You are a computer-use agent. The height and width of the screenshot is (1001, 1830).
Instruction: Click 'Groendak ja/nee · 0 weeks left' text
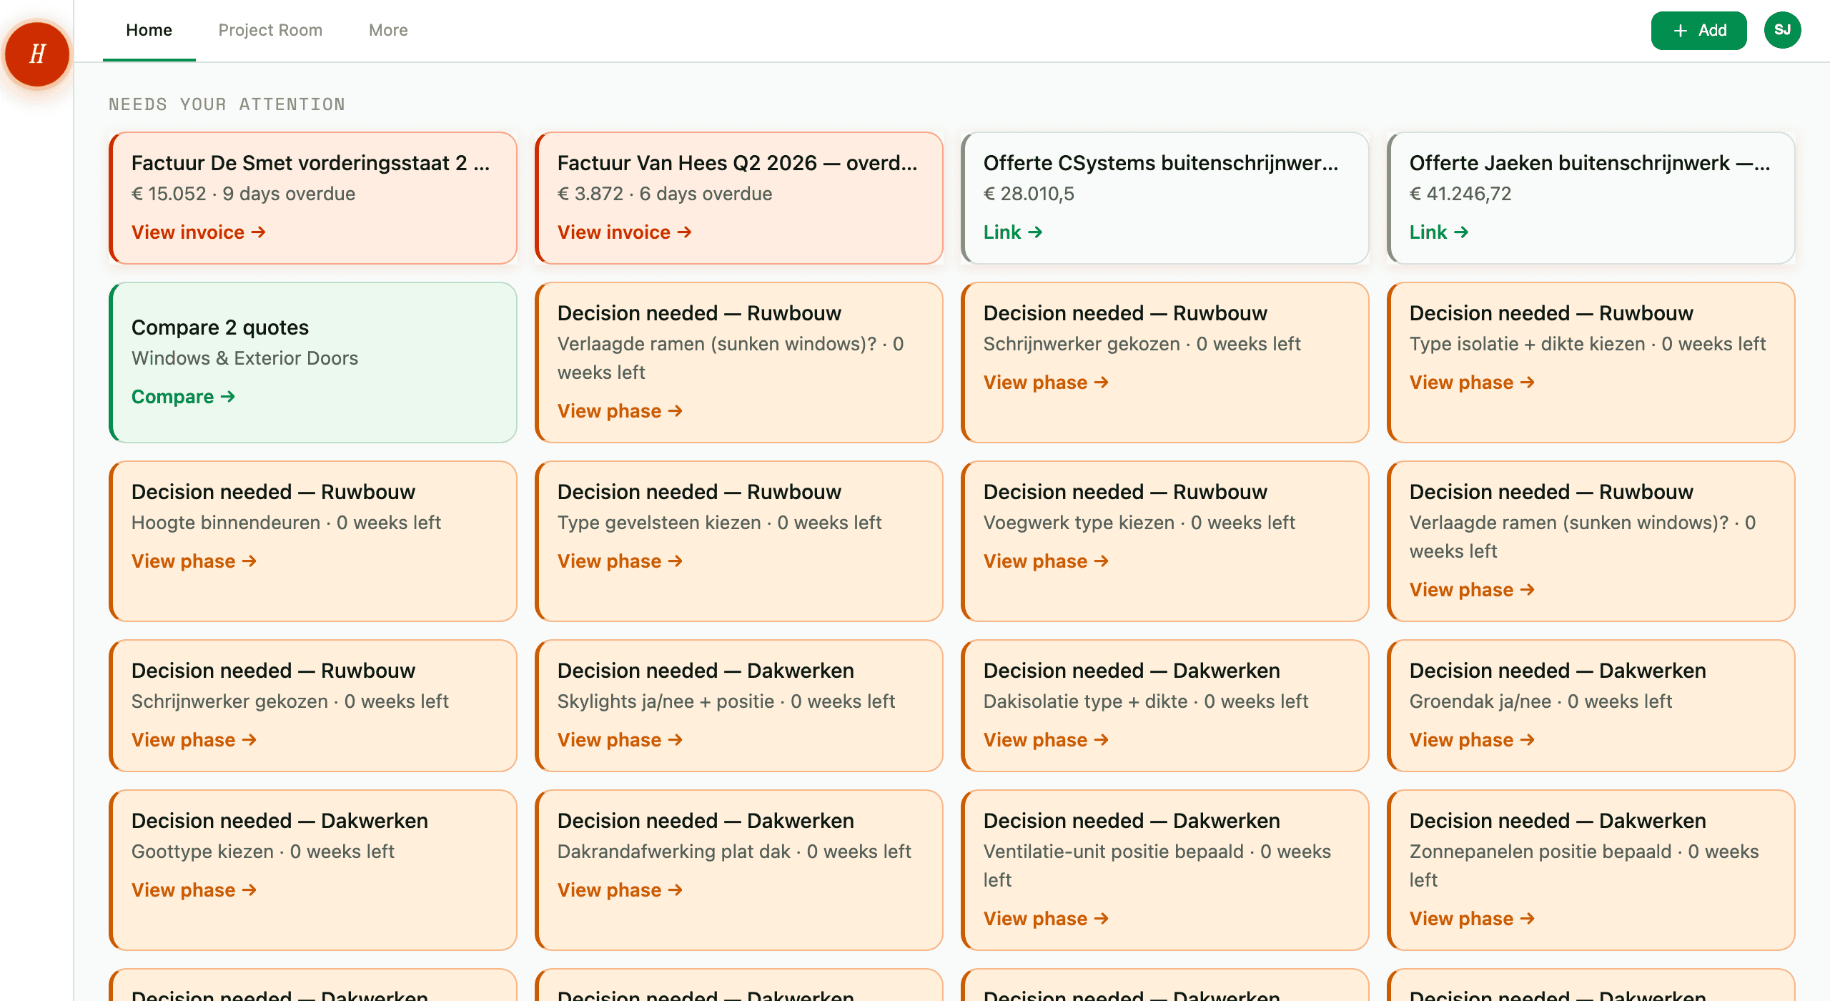click(x=1540, y=701)
